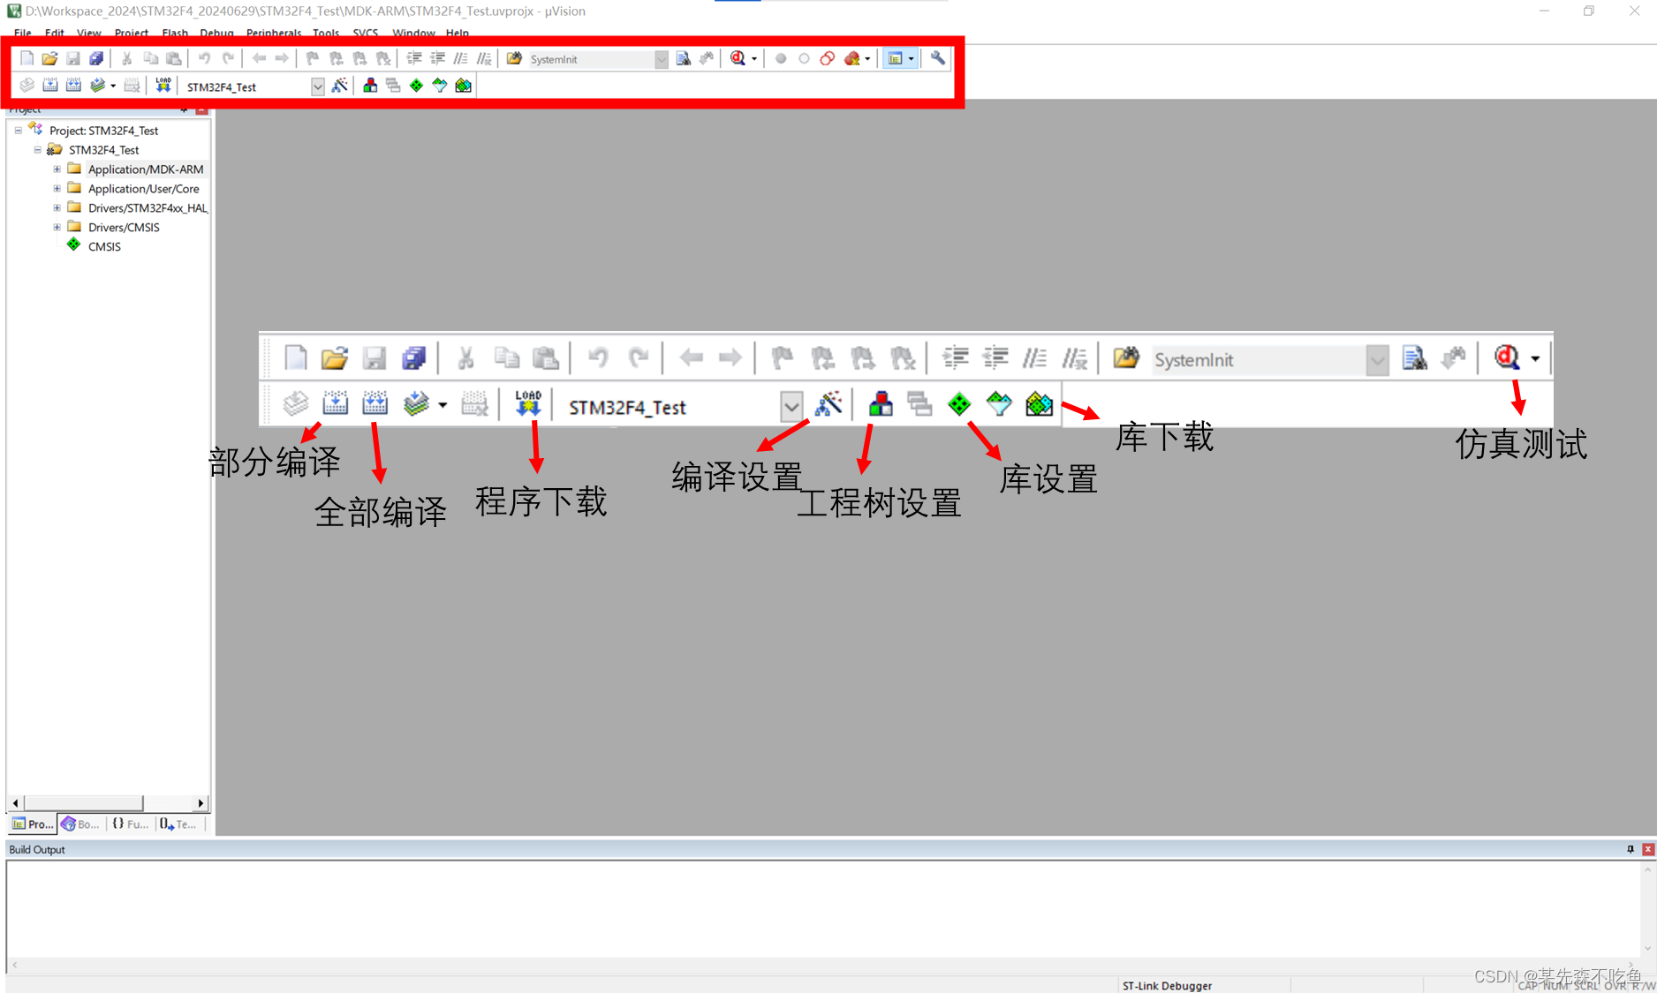The image size is (1657, 993).
Task: Open Manage Project Items
Action: coord(370,86)
